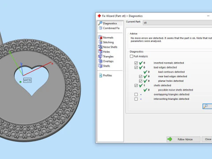Open the Diagnostics page
The image size is (212, 159).
[110, 23]
